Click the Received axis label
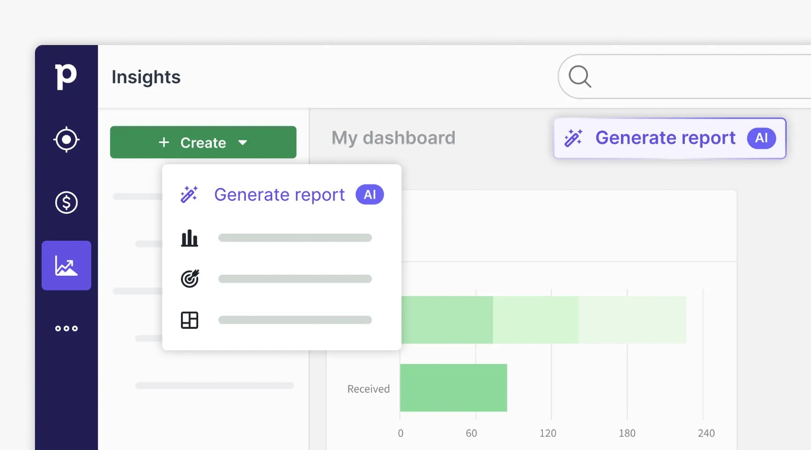Image resolution: width=811 pixels, height=450 pixels. [368, 389]
